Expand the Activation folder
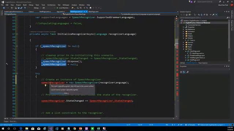 coord(183,32)
